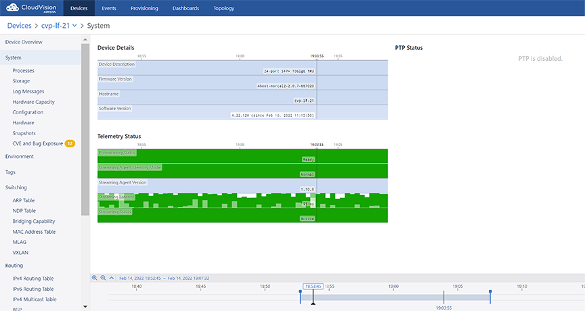Image resolution: width=585 pixels, height=311 pixels.
Task: Click the 18:53:45 timeline cursor label
Action: point(313,287)
